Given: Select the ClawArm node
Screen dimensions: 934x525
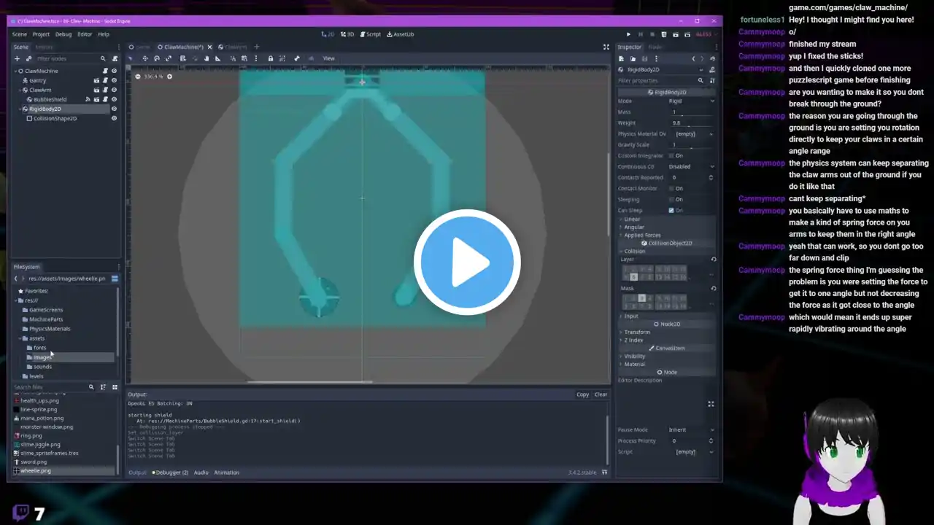Looking at the screenshot, I should pyautogui.click(x=40, y=90).
